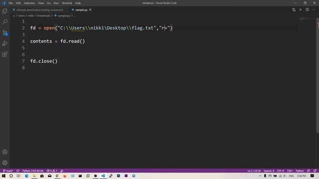The width and height of the screenshot is (319, 179).
Task: Open the Manage gear menu
Action: (x=5, y=163)
